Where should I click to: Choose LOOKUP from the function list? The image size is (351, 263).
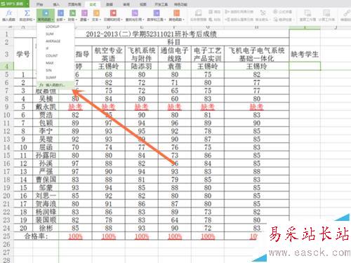[x=55, y=27]
